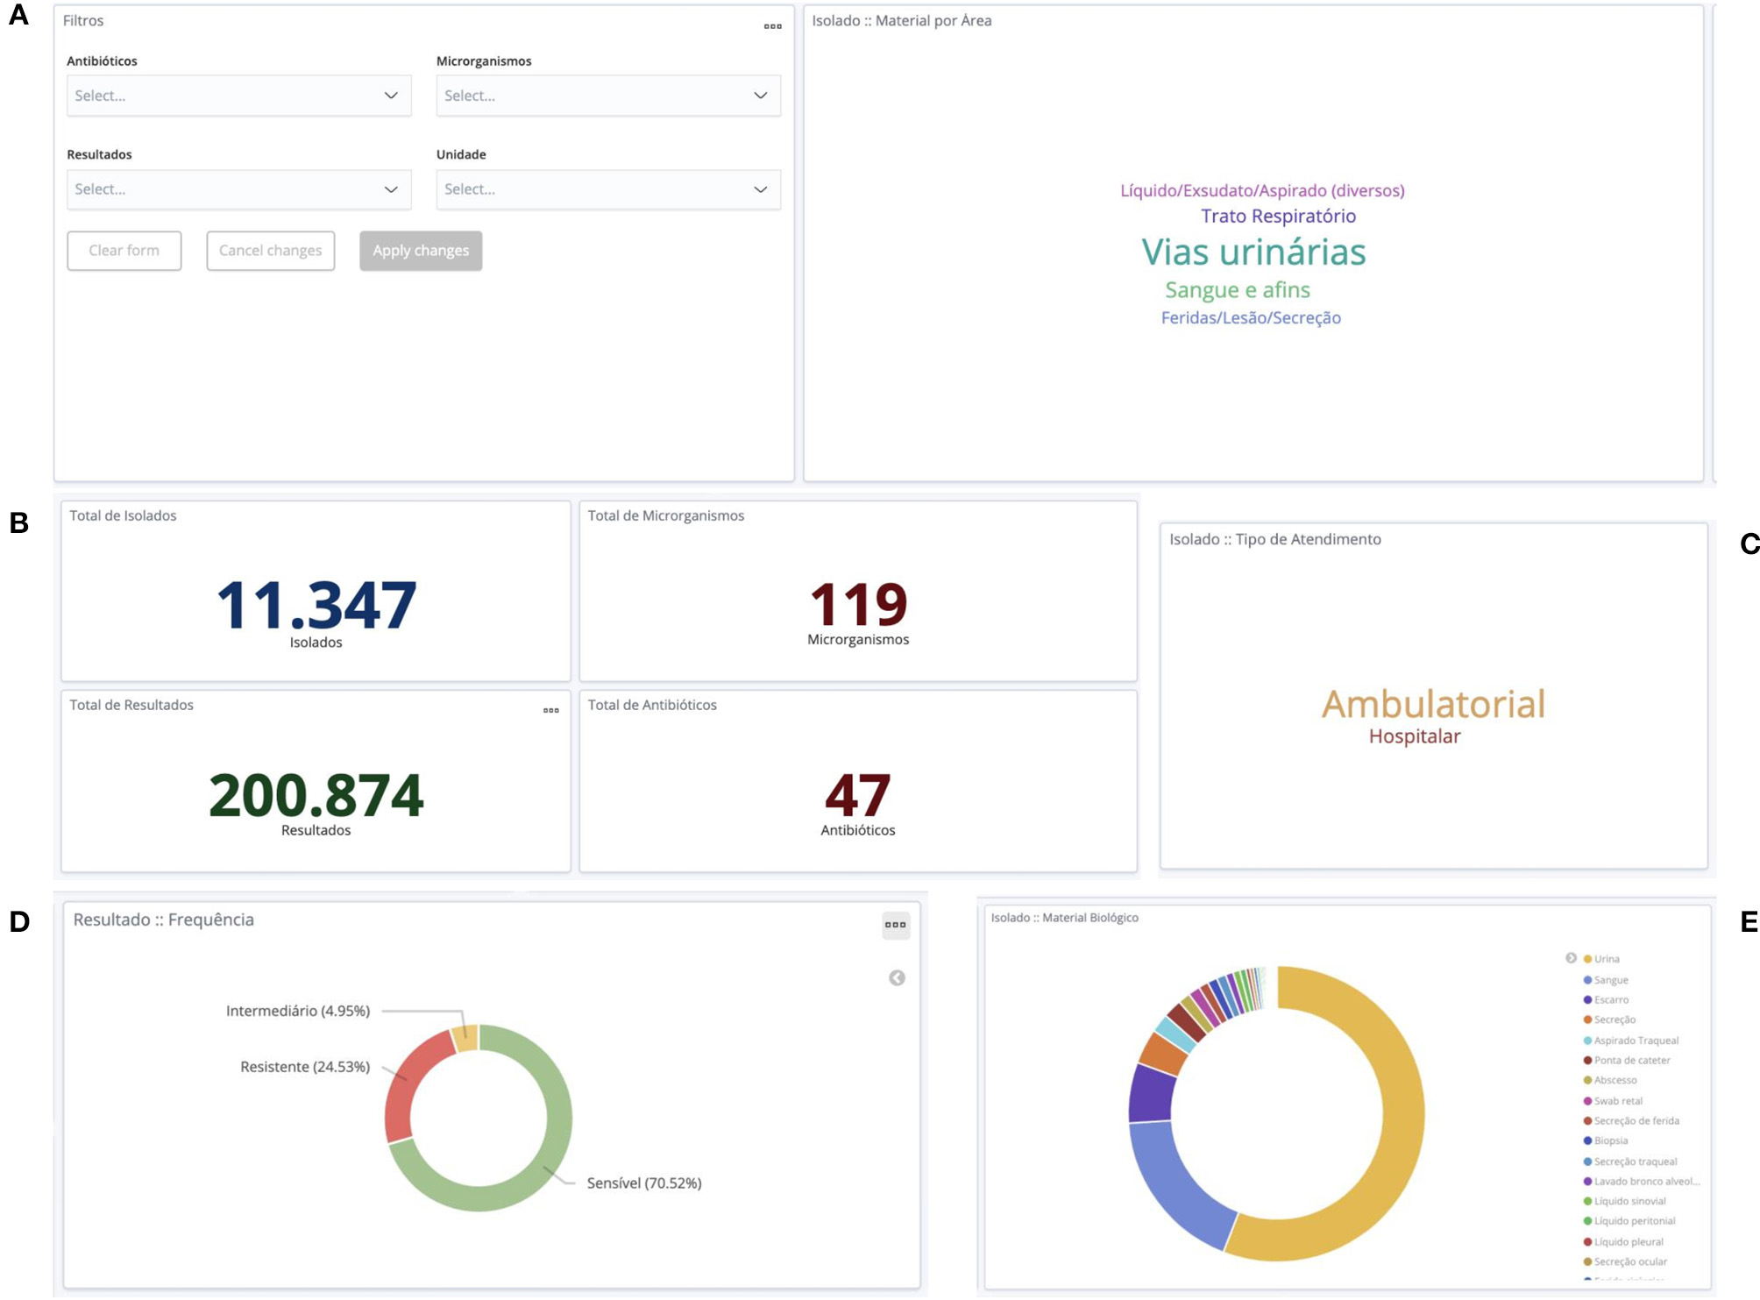Open Total de Resultados panel options
The height and width of the screenshot is (1300, 1760).
[550, 710]
